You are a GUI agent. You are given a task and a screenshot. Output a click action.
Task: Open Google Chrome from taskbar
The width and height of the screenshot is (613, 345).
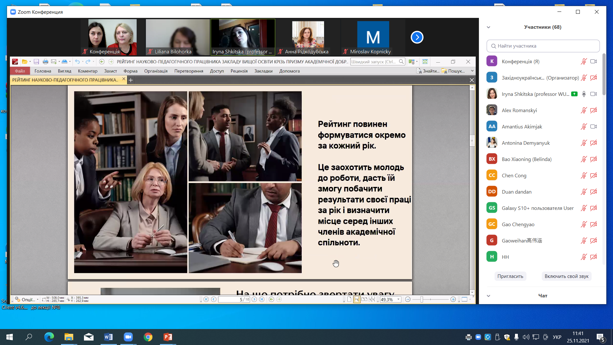148,337
